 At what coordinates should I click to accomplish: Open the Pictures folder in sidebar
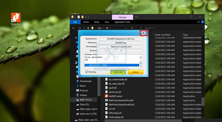[x=77, y=91]
